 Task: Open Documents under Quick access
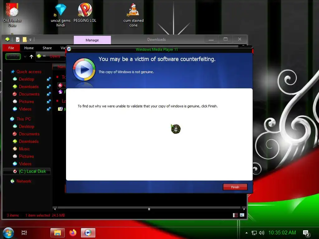[x=29, y=94]
